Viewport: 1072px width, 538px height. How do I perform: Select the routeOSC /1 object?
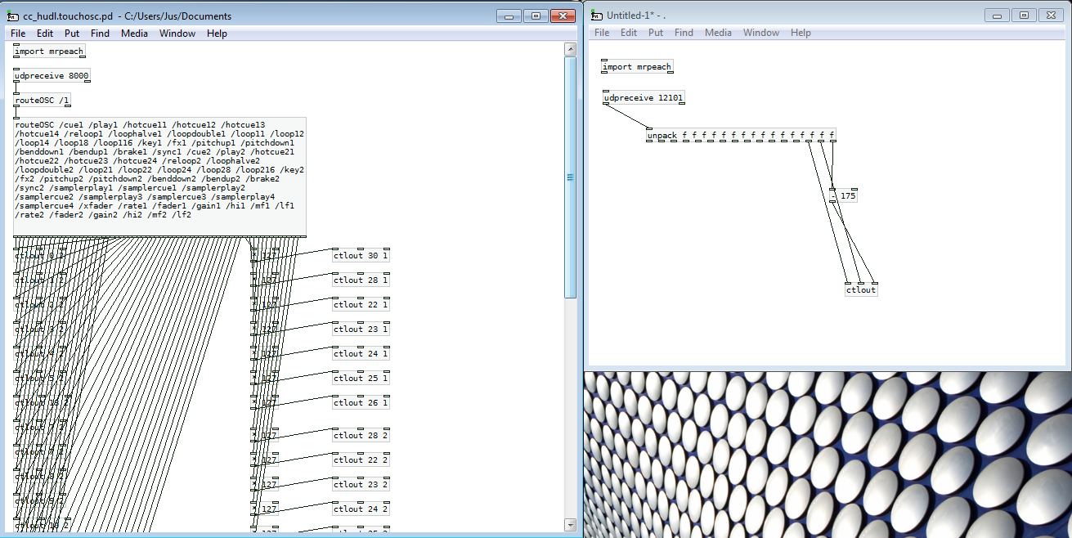pos(43,101)
